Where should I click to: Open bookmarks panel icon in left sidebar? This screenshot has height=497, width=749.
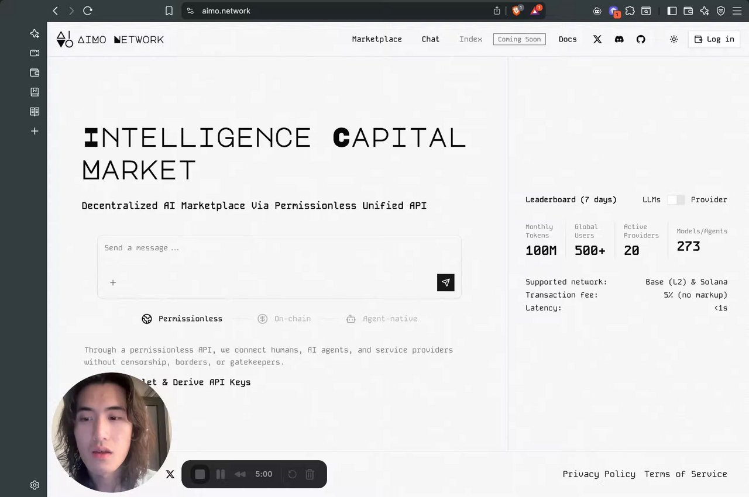coord(35,92)
